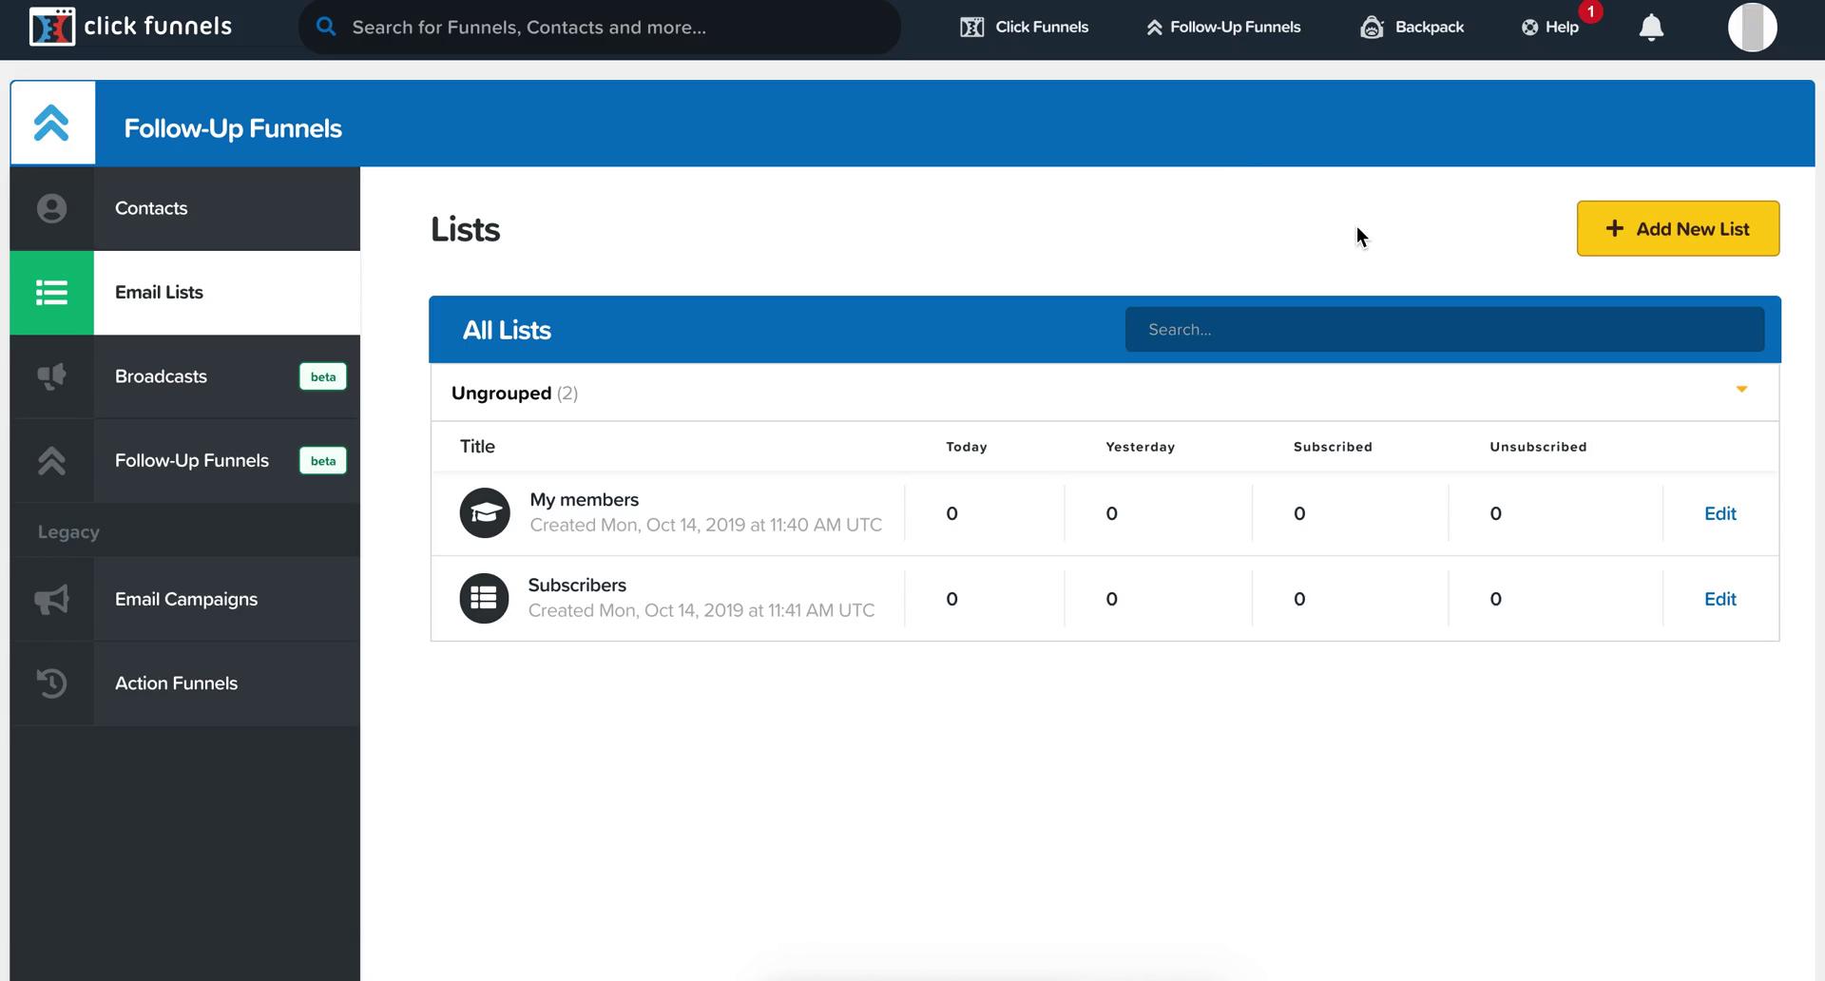
Task: Click the Follow-Up Funnels header chevron icon
Action: pos(52,123)
